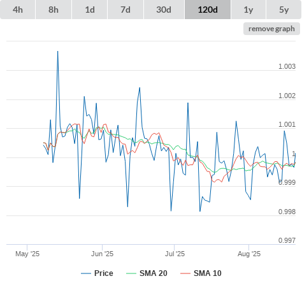Choose the 30d time range tab
The height and width of the screenshot is (290, 302).
tap(164, 10)
